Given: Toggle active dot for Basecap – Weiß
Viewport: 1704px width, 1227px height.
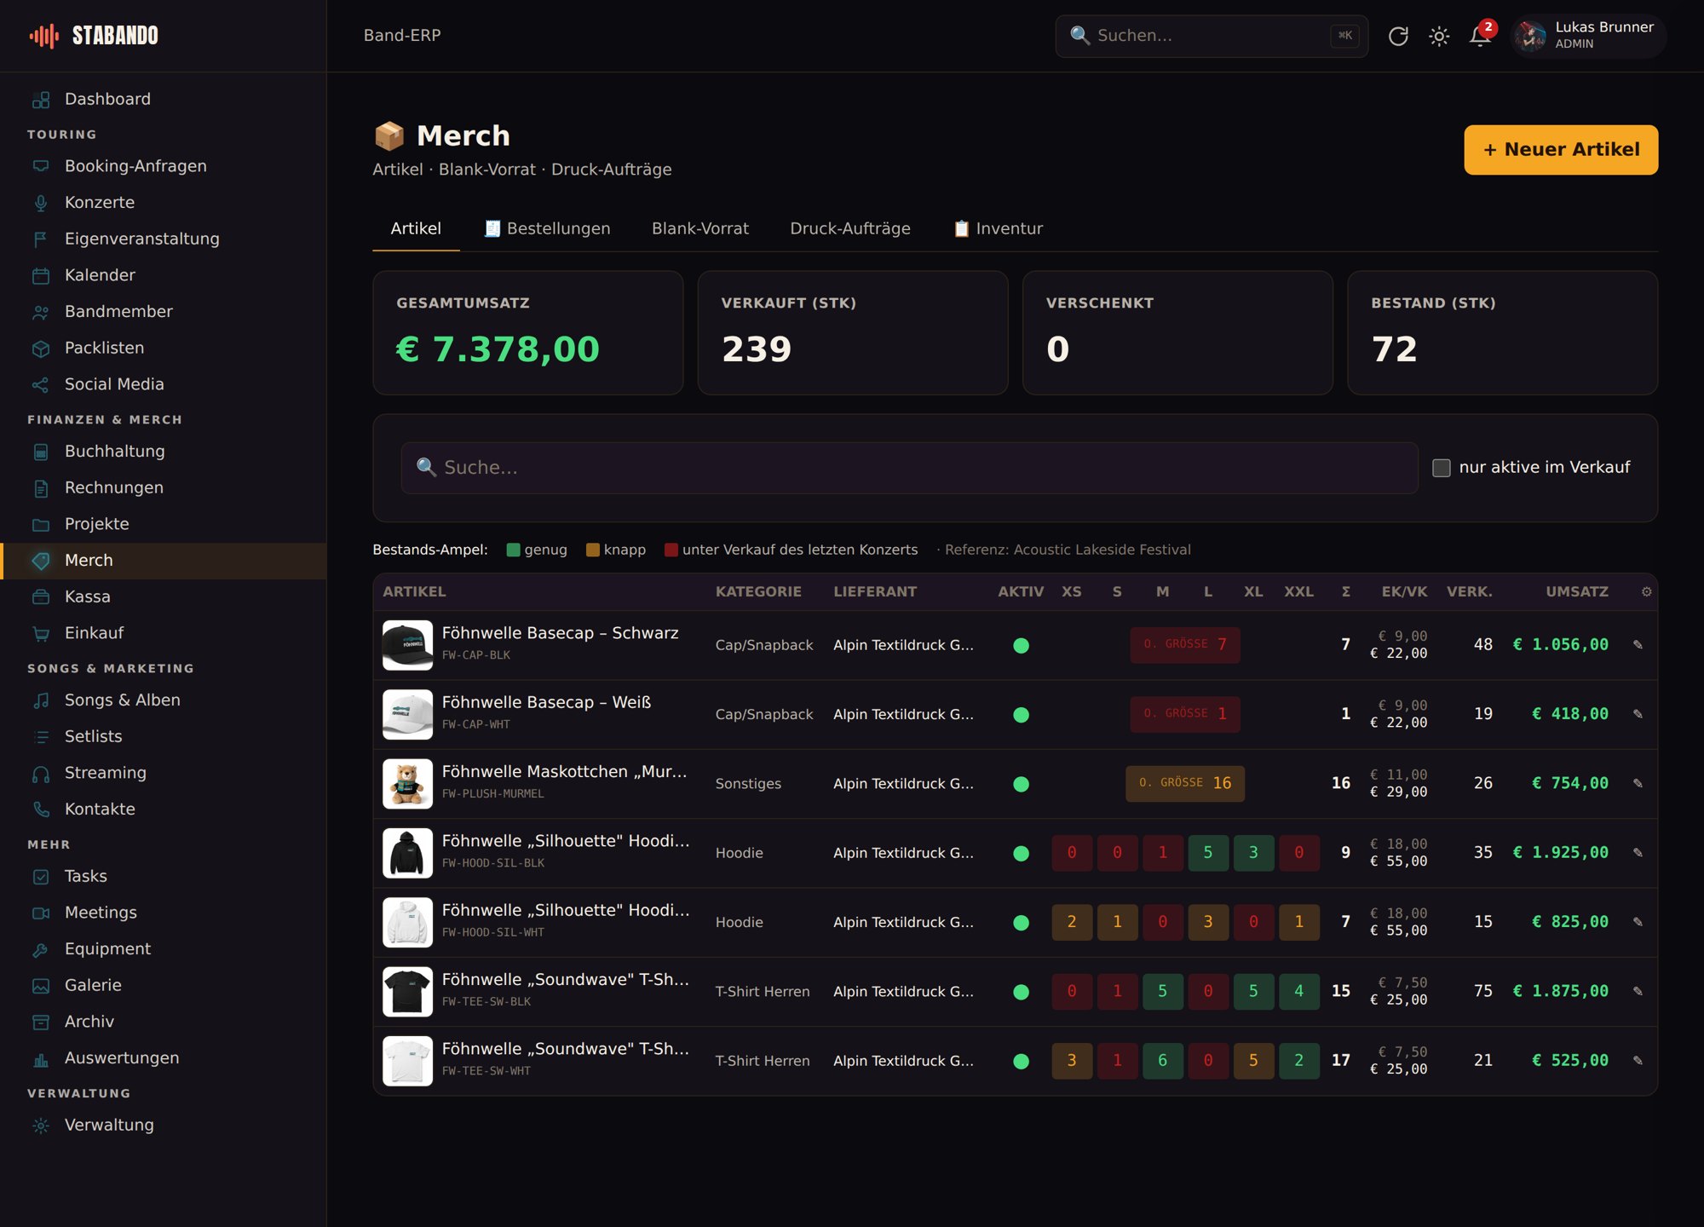Looking at the screenshot, I should (x=1021, y=715).
